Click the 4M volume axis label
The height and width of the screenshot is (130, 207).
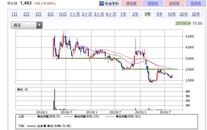pyautogui.click(x=188, y=92)
